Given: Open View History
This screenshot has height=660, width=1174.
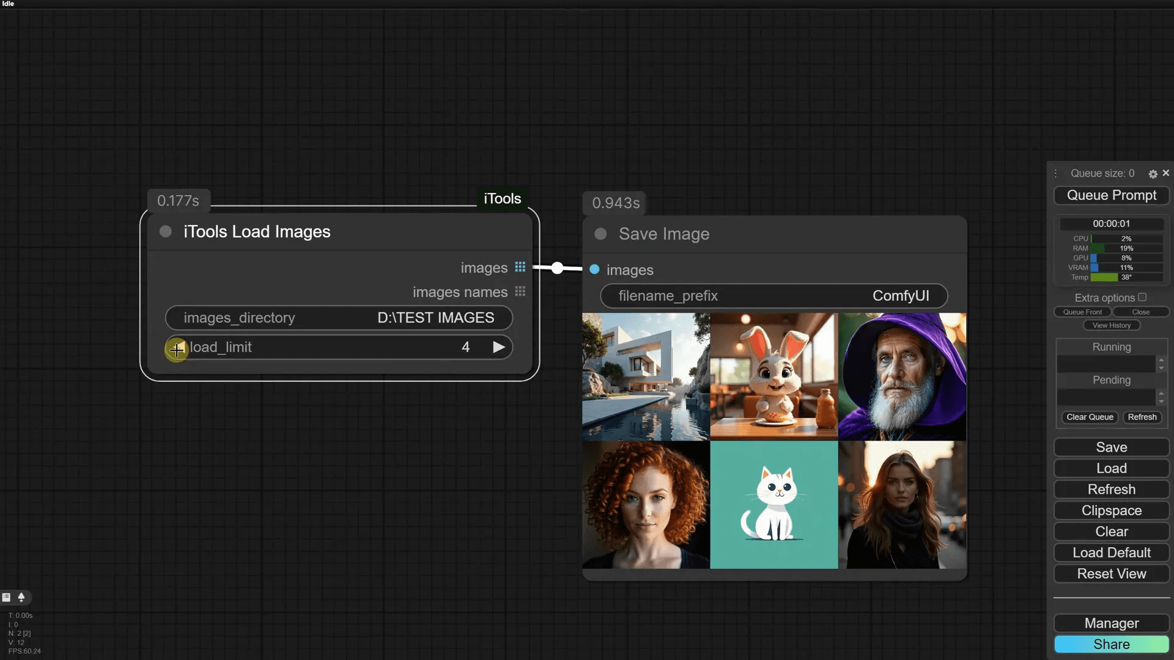Looking at the screenshot, I should [x=1112, y=326].
